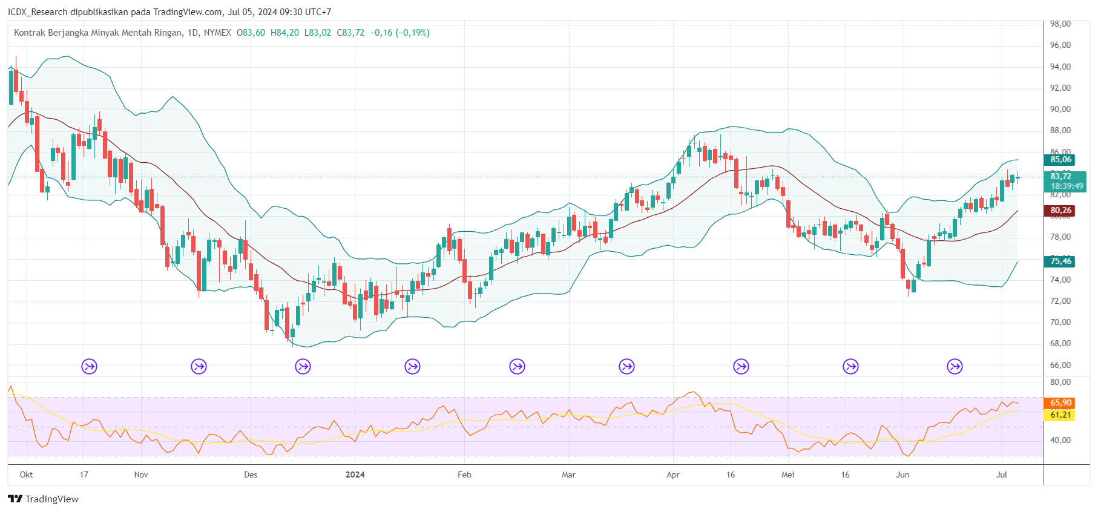Image resolution: width=1098 pixels, height=512 pixels.
Task: Click the rollover marker between 2024 and Feb
Action: pos(412,366)
